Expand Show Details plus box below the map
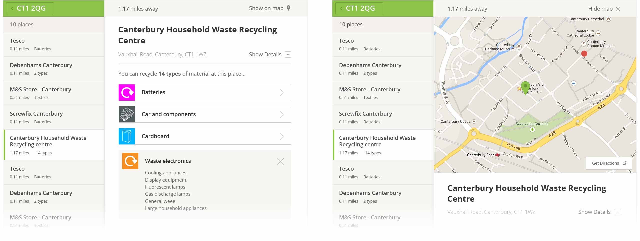640x241 pixels. [617, 212]
